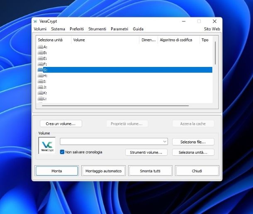Click the Chiudi button
Viewport: 253px width, 214px height.
197,171
